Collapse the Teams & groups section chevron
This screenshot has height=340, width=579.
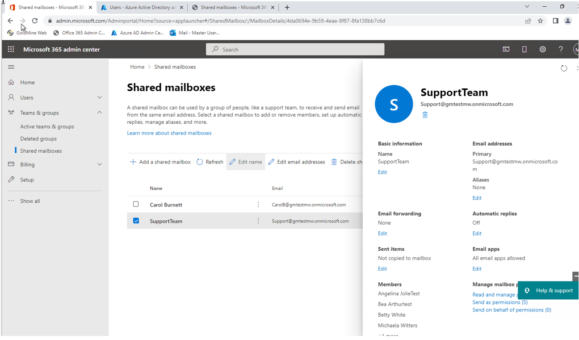click(x=99, y=113)
